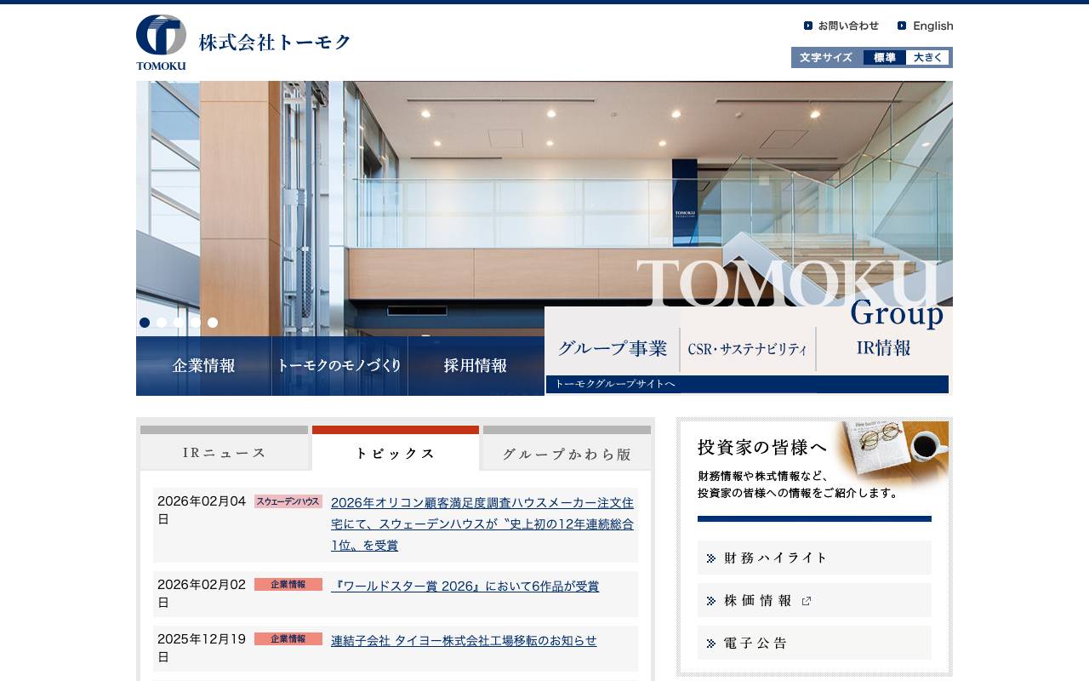Click the double-chevron icon before 財務ハイライト
Image resolution: width=1089 pixels, height=681 pixels.
point(711,558)
